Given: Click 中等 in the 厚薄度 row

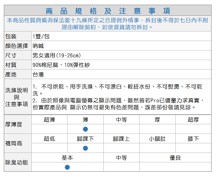Looking at the screenshot, I should click(121, 120).
